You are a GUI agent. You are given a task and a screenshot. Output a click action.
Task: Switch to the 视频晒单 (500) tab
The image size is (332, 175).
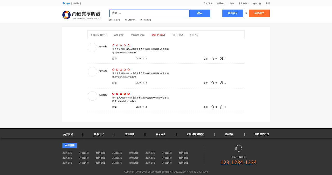138,35
